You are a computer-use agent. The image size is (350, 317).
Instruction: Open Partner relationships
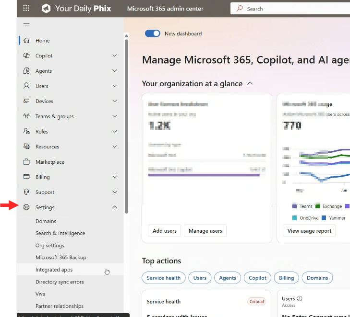(x=60, y=306)
